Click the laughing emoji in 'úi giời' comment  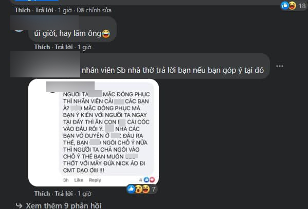tap(106, 34)
